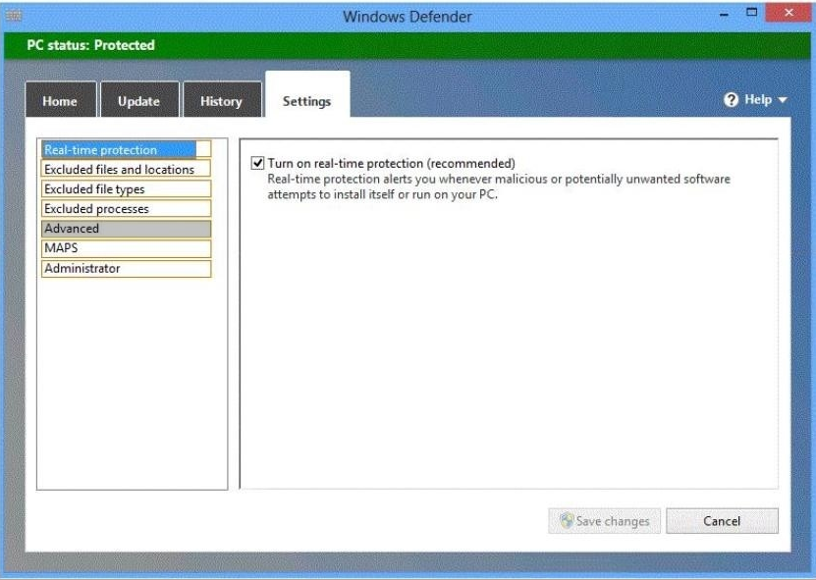Uncheck Turn on real-time protection checkbox

tap(257, 163)
